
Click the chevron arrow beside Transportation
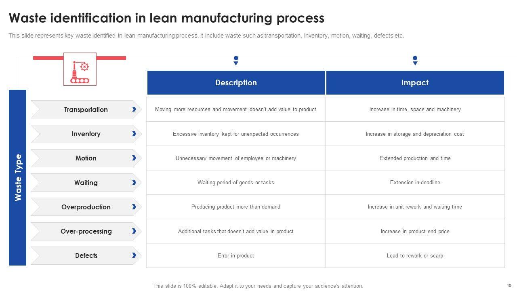(x=134, y=109)
